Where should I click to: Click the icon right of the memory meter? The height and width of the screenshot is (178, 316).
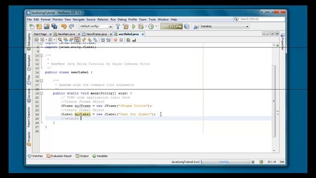coord(187,26)
